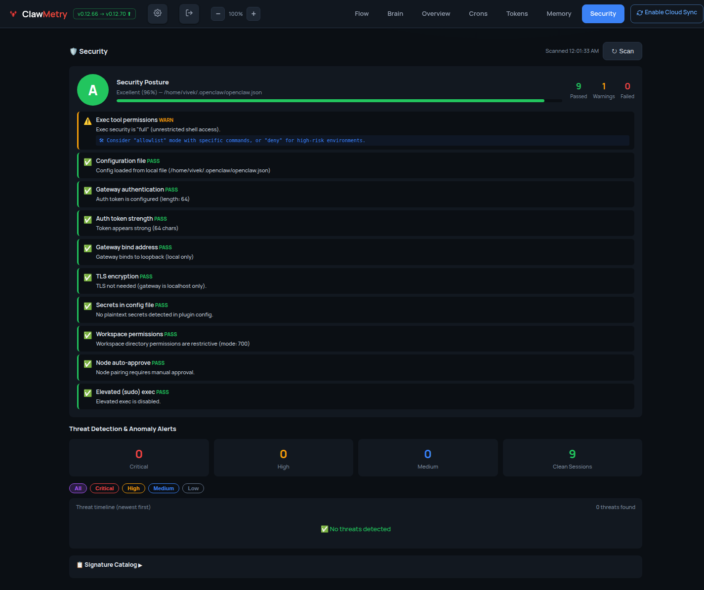Switch to the Tokens tab
The height and width of the screenshot is (590, 704).
[517, 13]
